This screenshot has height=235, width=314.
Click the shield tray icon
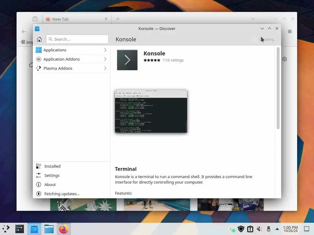click(x=241, y=229)
